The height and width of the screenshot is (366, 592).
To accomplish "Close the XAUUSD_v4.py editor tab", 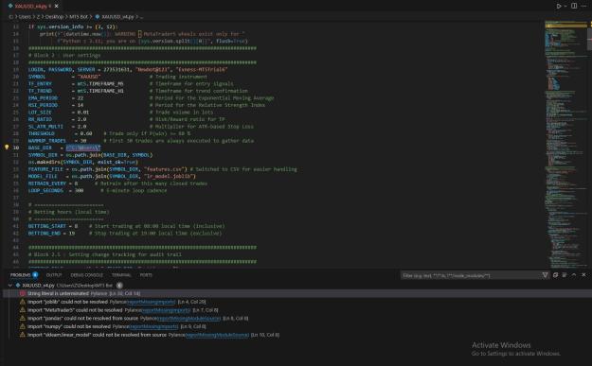I will [x=56, y=6].
